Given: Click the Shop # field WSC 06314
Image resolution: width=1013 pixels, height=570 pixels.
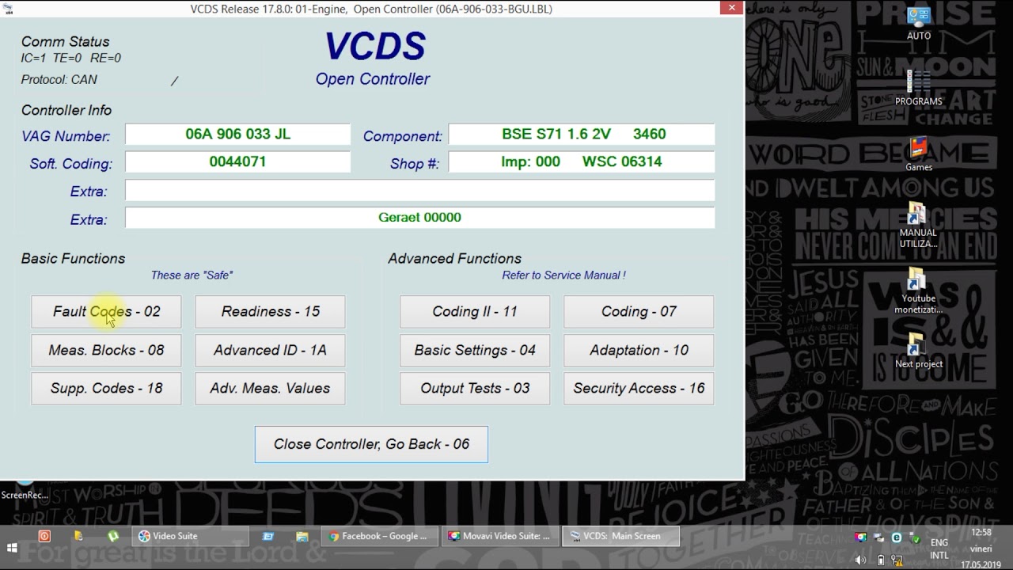Looking at the screenshot, I should coord(582,162).
